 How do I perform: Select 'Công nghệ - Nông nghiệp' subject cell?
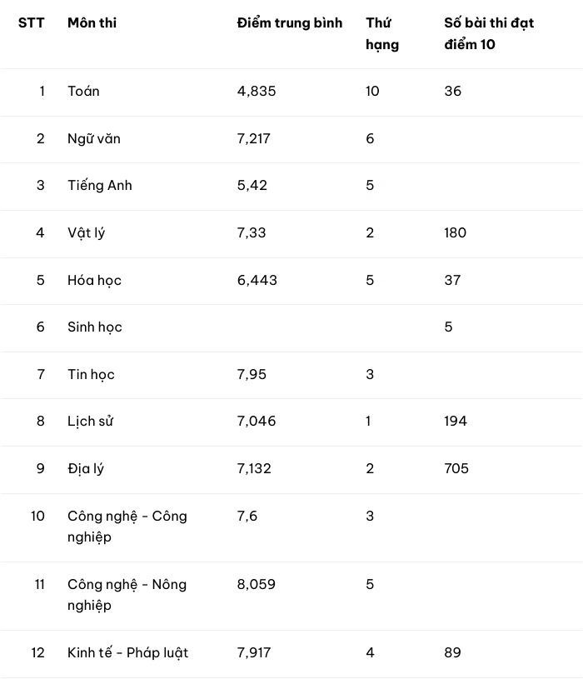pyautogui.click(x=127, y=595)
